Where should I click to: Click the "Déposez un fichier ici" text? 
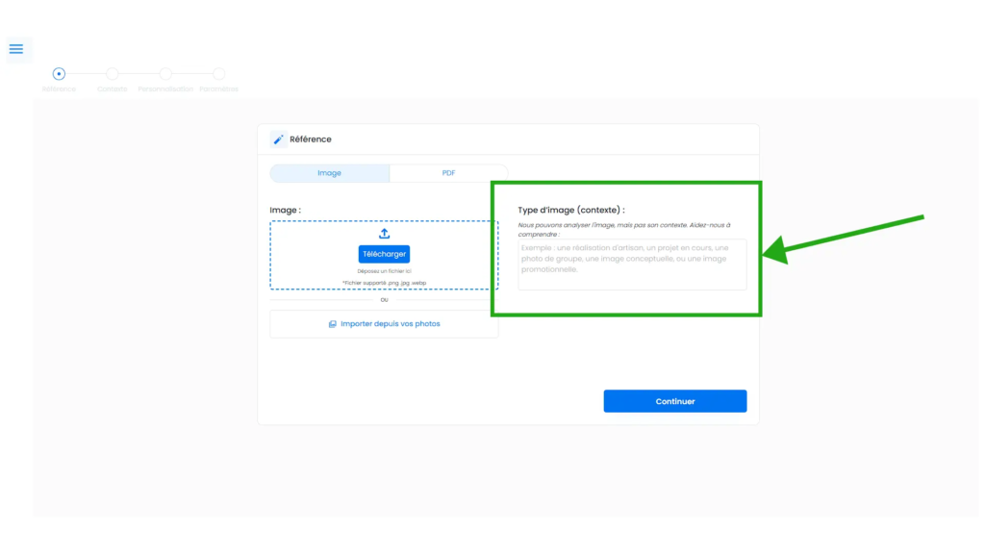(385, 271)
